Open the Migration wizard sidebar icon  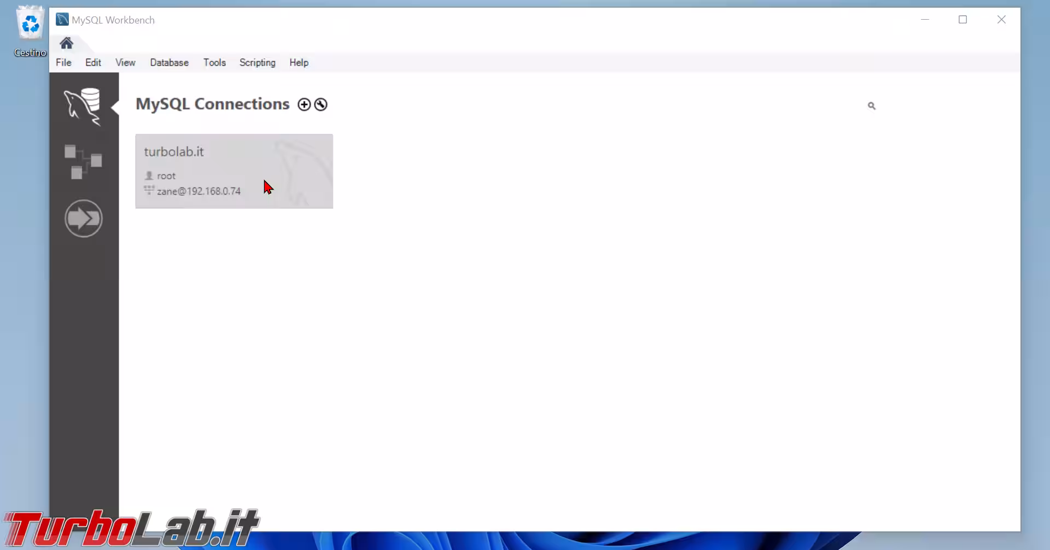point(84,218)
